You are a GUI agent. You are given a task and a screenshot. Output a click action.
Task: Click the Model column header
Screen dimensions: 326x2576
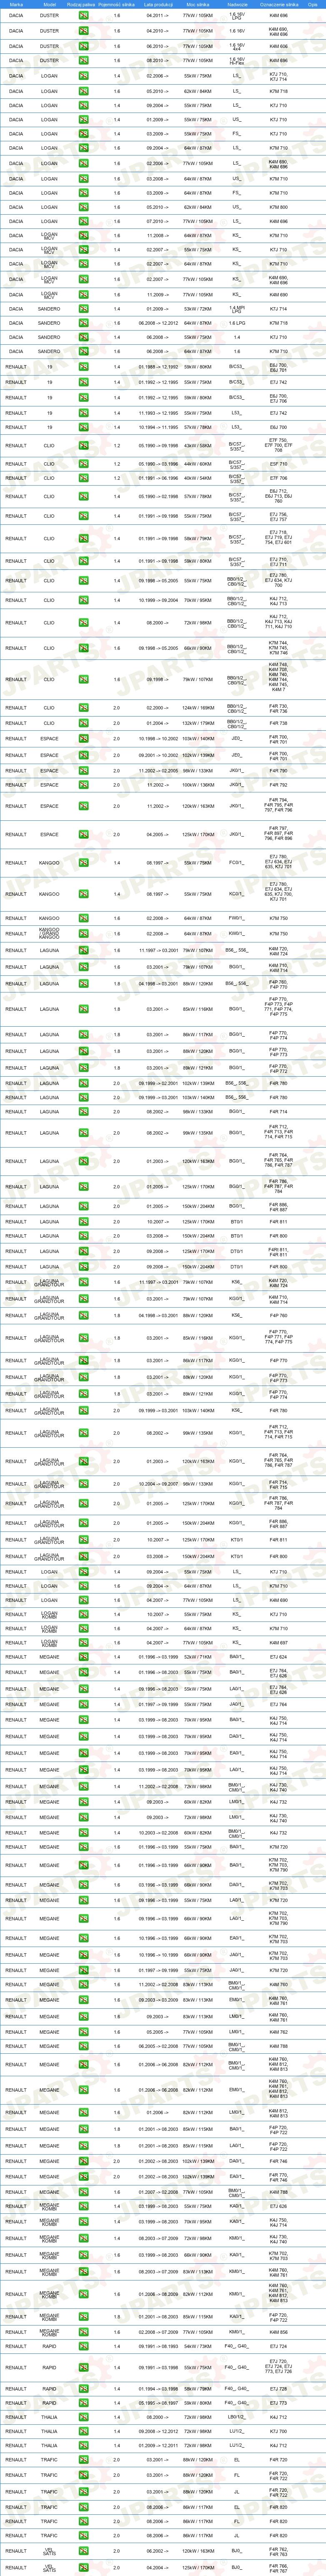pyautogui.click(x=49, y=4)
